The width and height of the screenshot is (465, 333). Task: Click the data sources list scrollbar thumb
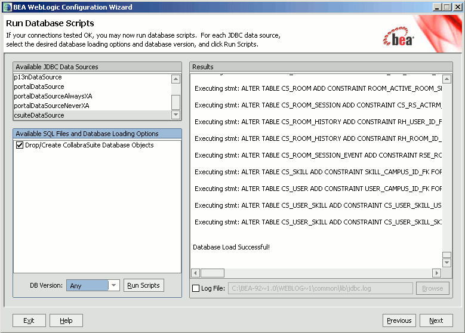click(x=176, y=102)
